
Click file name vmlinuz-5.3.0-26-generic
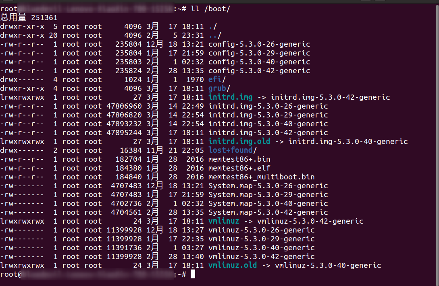pyautogui.click(x=262, y=230)
